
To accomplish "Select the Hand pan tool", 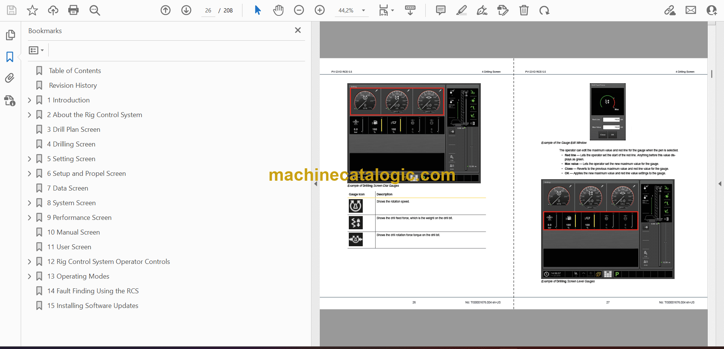I will click(x=278, y=10).
